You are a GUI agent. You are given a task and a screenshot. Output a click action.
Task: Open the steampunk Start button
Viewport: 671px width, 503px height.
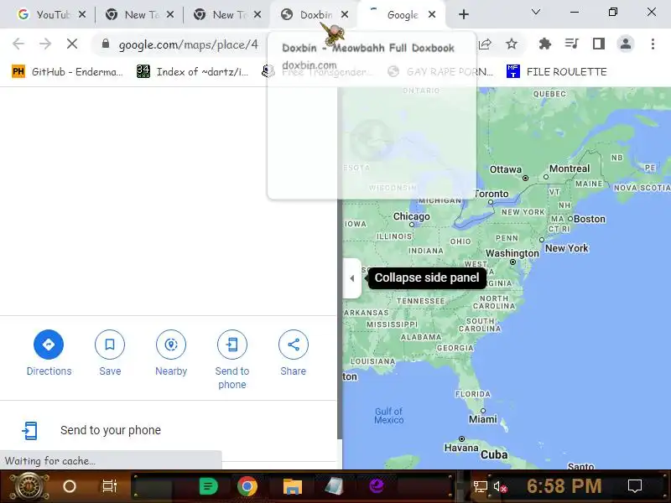(29, 486)
